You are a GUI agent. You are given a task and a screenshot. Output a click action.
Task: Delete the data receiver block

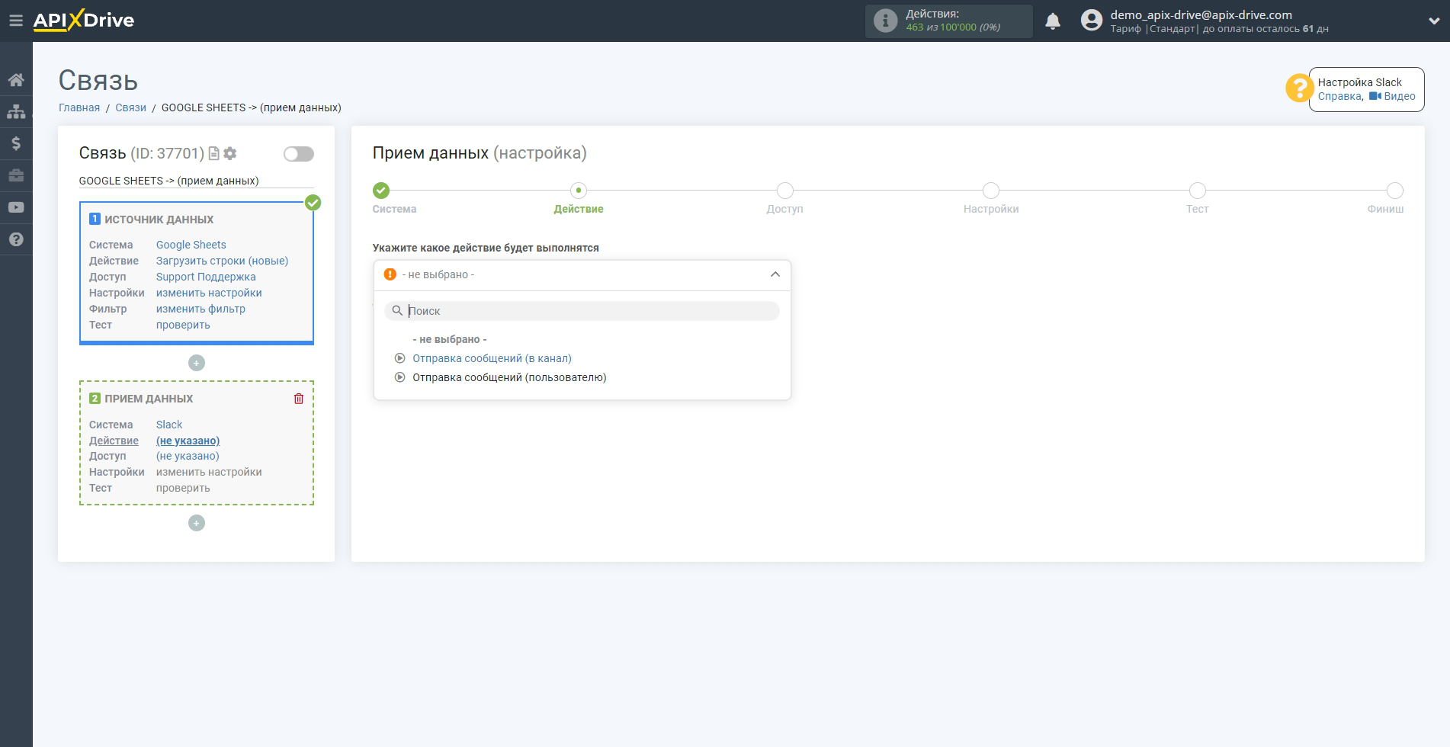[x=299, y=399]
